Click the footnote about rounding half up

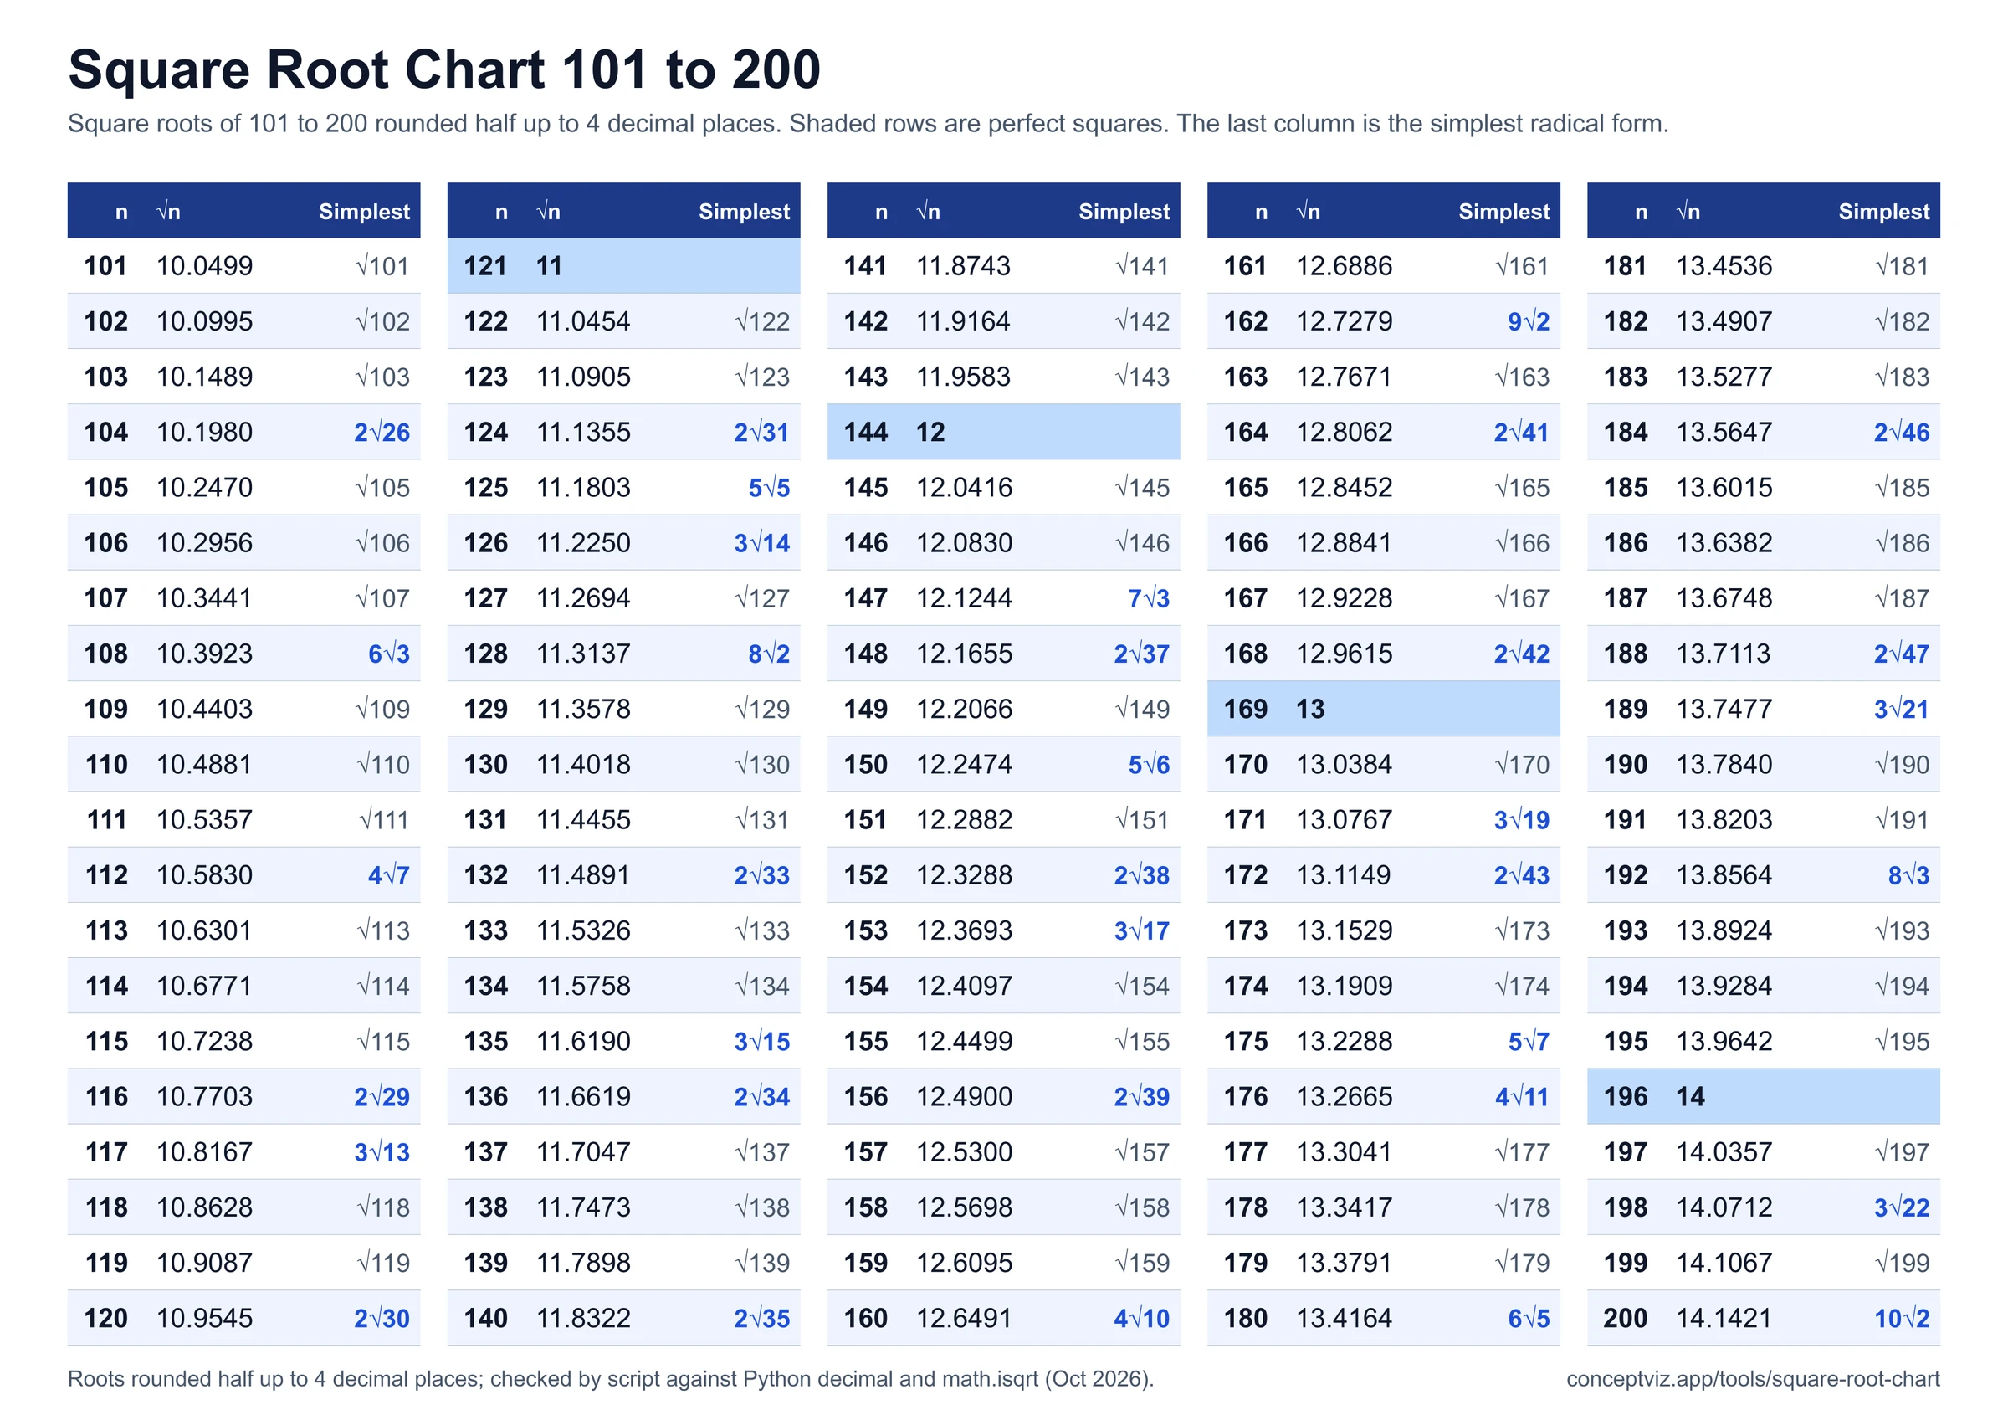pyautogui.click(x=611, y=1380)
